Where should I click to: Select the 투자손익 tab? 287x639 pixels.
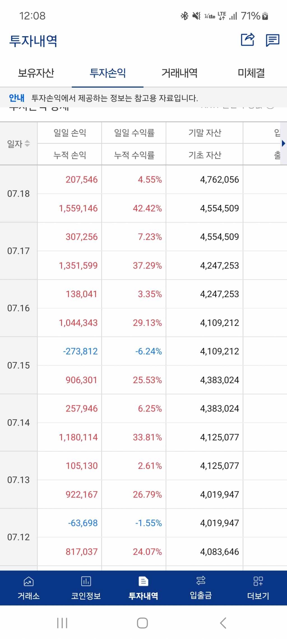click(x=108, y=73)
